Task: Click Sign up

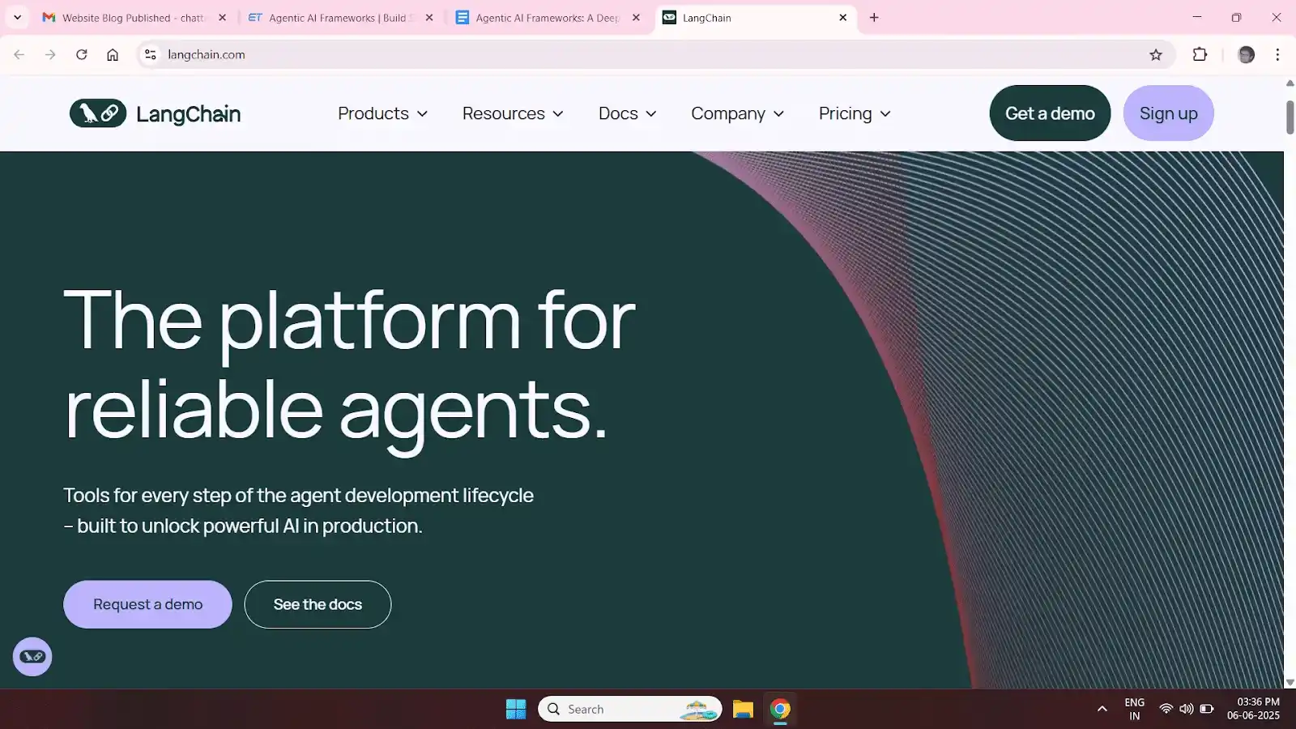Action: point(1168,113)
